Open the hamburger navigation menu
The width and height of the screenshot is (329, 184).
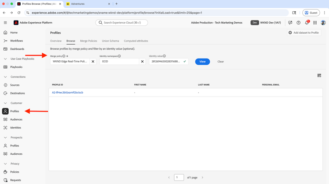pyautogui.click(x=5, y=23)
